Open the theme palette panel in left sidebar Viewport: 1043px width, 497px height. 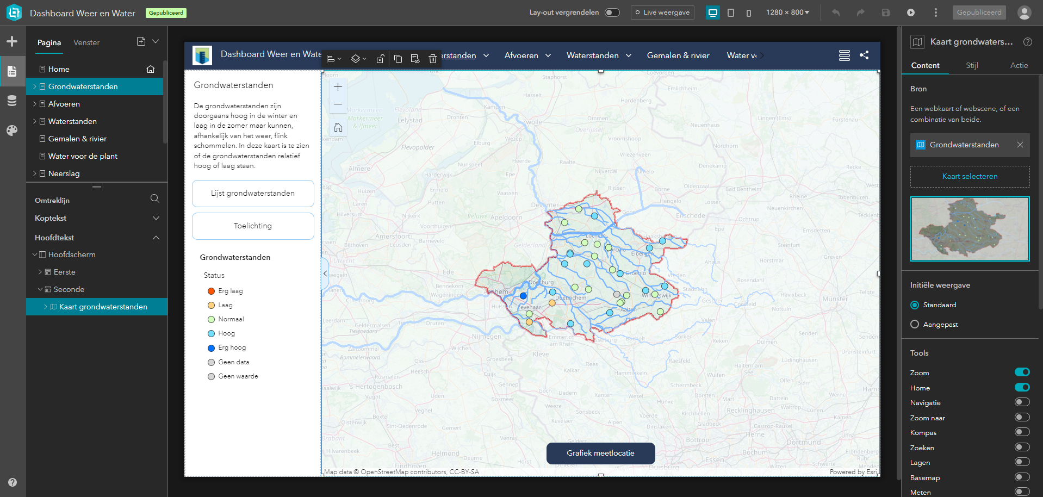pos(12,131)
